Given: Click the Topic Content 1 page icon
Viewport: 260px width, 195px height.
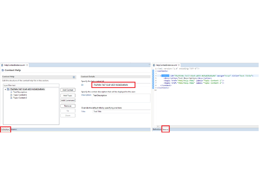Looking at the screenshot, I should pyautogui.click(x=11, y=95).
